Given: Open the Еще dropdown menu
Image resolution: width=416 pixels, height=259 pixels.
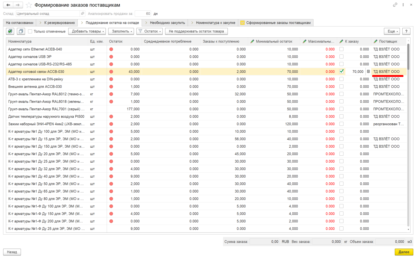Looking at the screenshot, I should pos(392,31).
